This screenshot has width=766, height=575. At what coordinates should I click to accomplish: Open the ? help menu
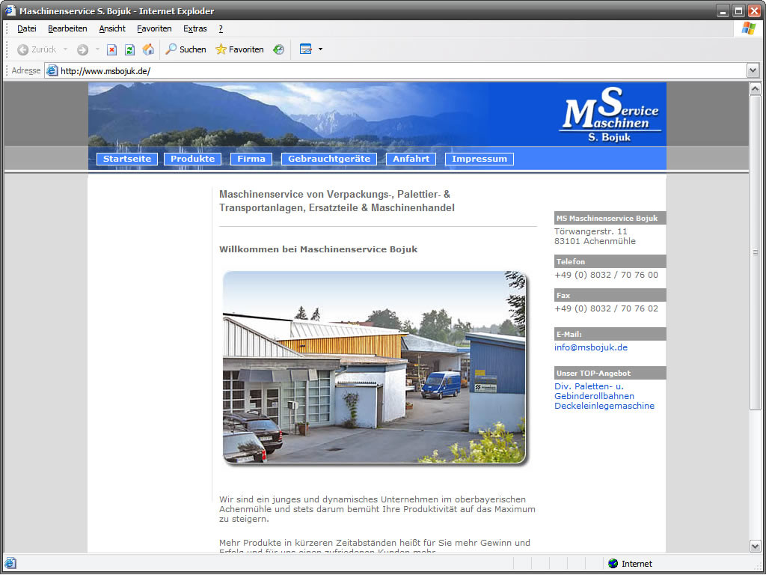(x=221, y=29)
